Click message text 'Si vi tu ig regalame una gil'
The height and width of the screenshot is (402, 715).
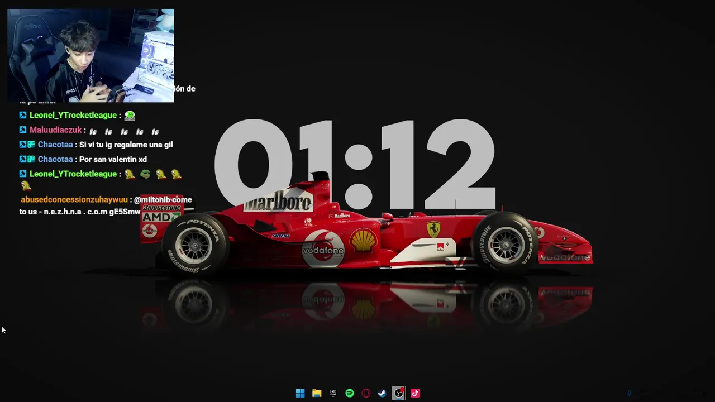click(x=126, y=145)
